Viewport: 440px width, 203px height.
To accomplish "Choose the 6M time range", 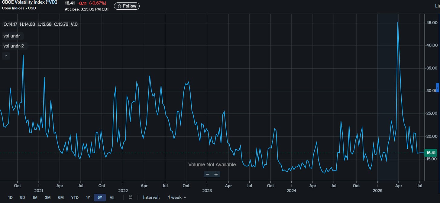I will tap(61, 198).
